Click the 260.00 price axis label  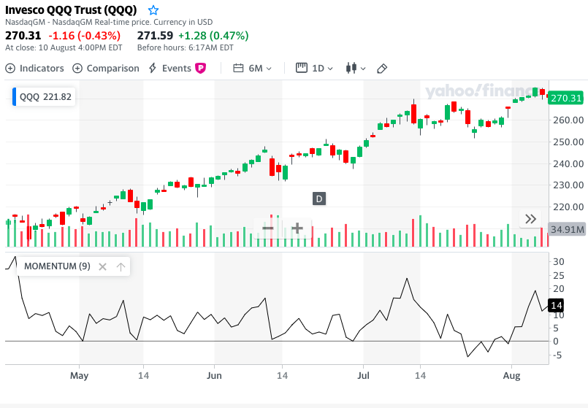[568, 120]
